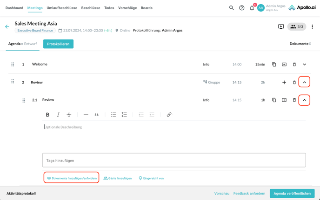
Task: Insert a link in description
Action: tap(169, 115)
